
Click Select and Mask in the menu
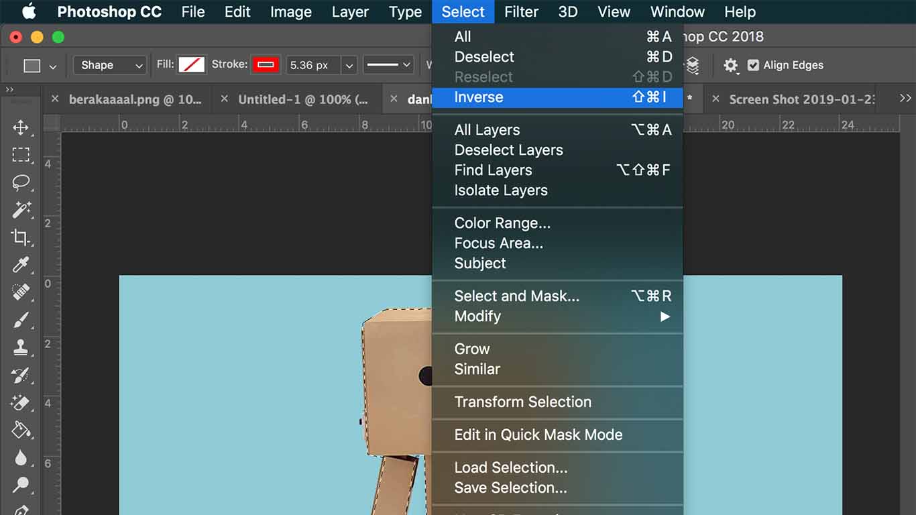coord(516,296)
